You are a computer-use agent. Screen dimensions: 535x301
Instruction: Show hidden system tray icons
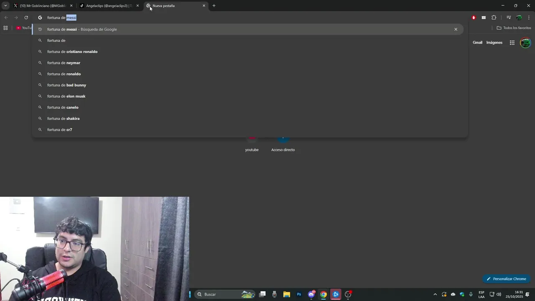pos(435,294)
